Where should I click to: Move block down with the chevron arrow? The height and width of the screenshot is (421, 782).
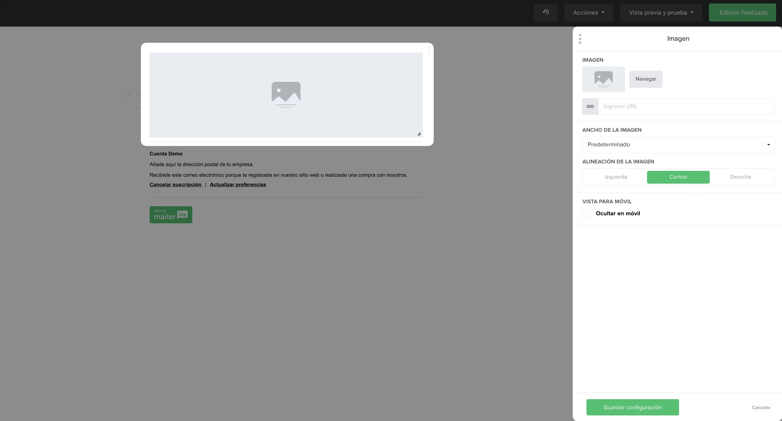click(x=138, y=108)
